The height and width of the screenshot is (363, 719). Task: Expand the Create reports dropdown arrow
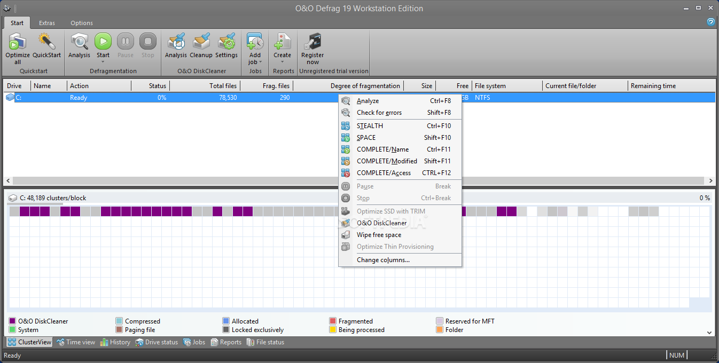click(283, 62)
